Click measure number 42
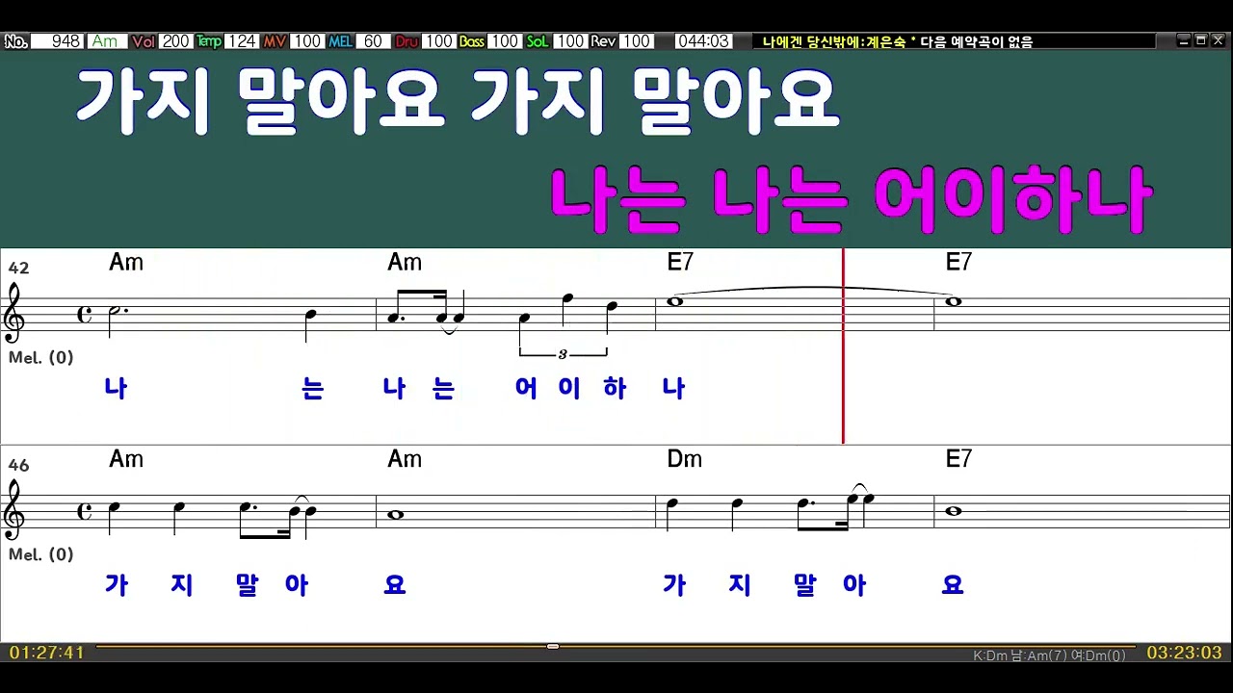The height and width of the screenshot is (693, 1233). click(18, 268)
